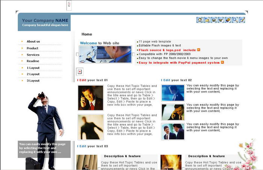Click the Welcome banner laptop image
The image size is (263, 170).
point(105,55)
